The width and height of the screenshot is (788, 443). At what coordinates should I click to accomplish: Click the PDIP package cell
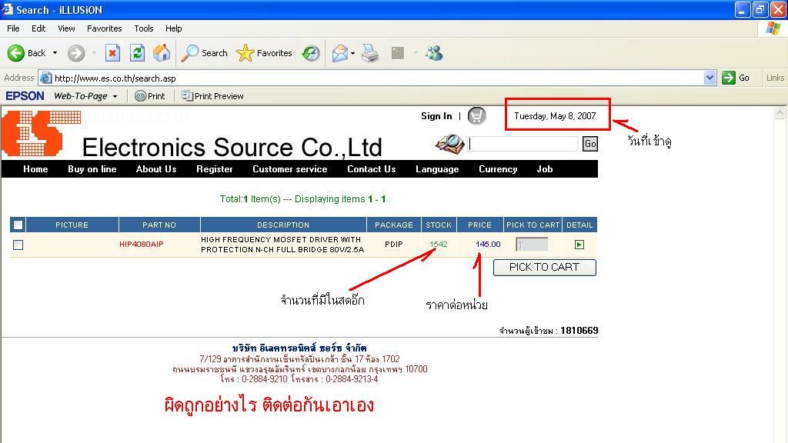[x=393, y=244]
